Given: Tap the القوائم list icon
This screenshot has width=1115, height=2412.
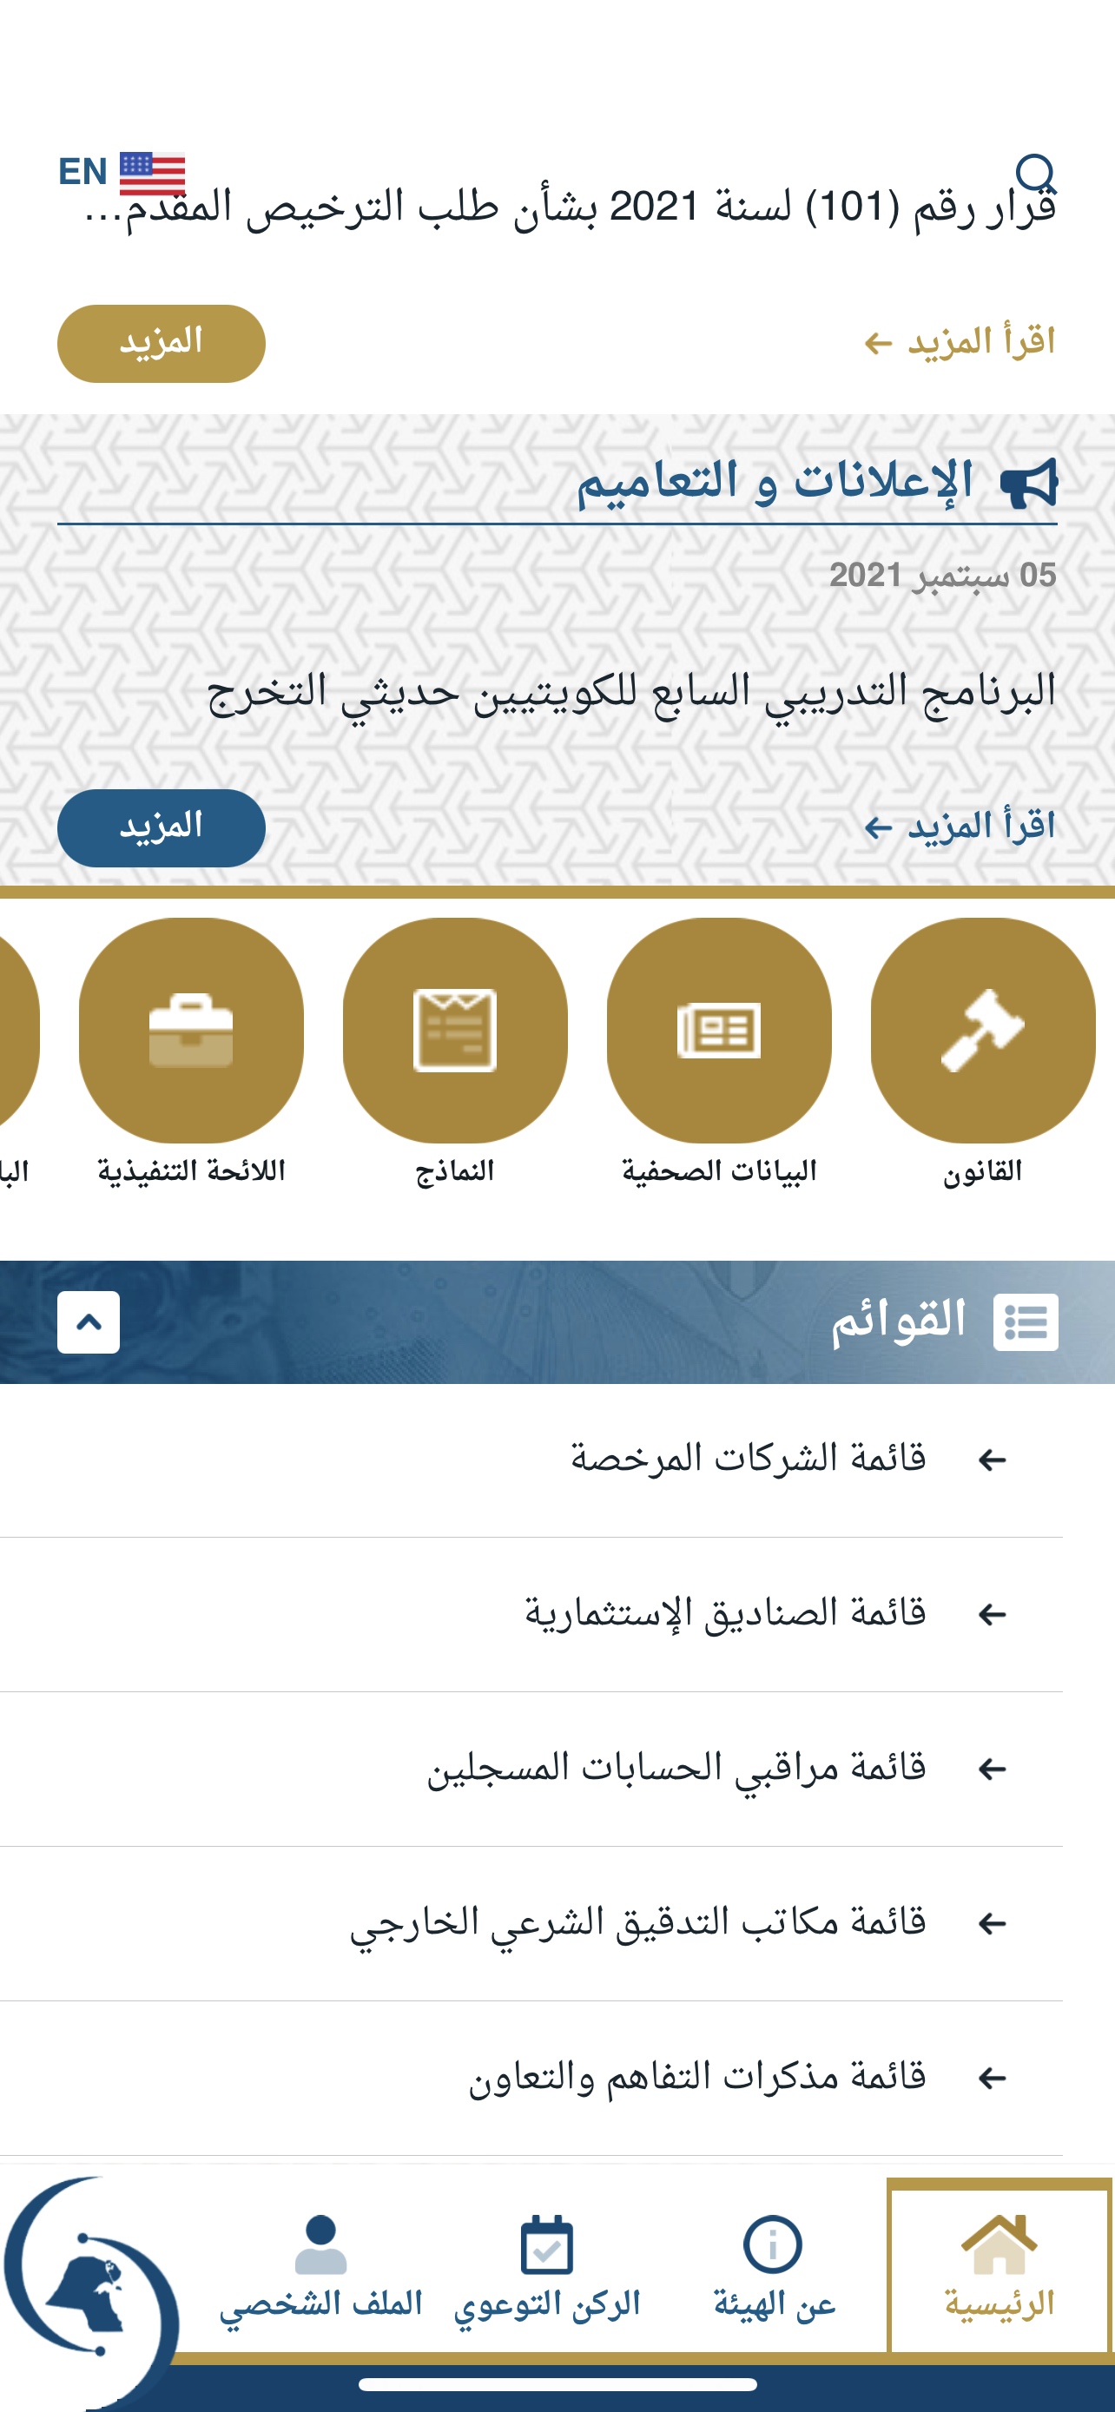Looking at the screenshot, I should click(x=1026, y=1322).
